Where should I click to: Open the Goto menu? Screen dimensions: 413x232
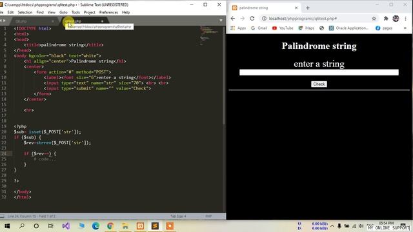click(x=63, y=12)
